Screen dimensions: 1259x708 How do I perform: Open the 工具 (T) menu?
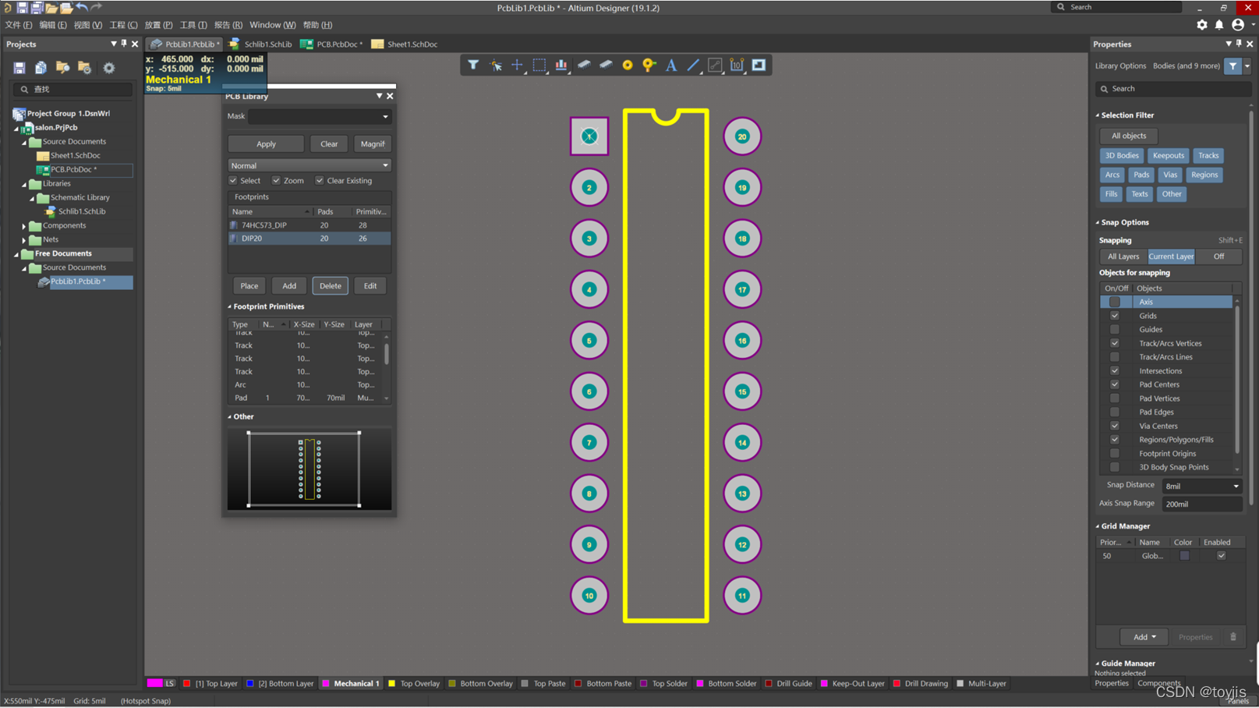point(193,25)
